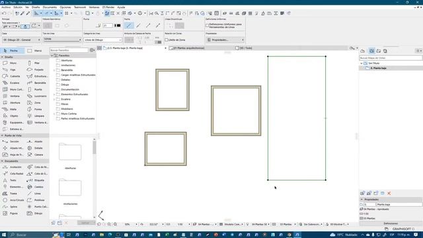Select the Alzado elevation tool

click(x=36, y=141)
